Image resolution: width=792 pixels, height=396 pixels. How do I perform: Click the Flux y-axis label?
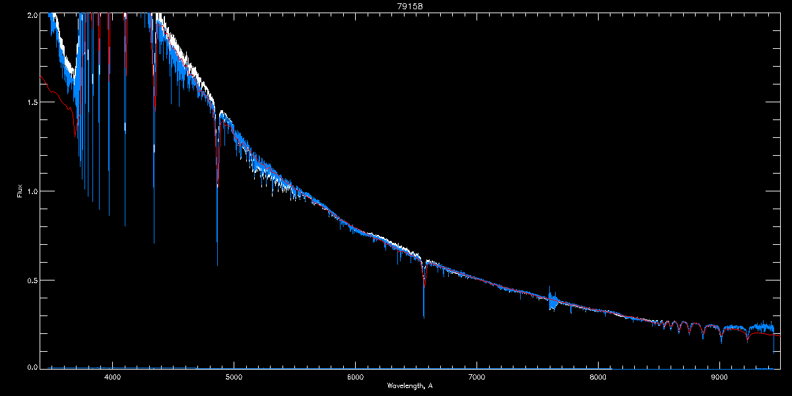point(20,191)
